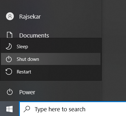Click highlighted row right of Shut down text

click(70, 59)
